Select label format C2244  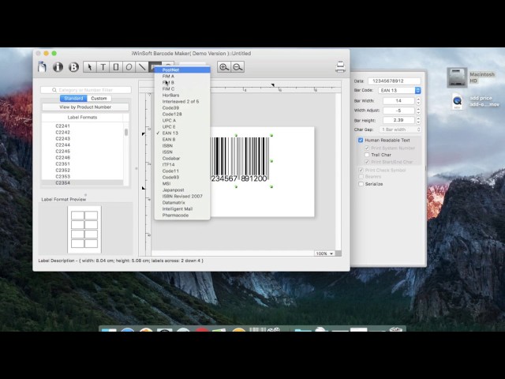[63, 145]
